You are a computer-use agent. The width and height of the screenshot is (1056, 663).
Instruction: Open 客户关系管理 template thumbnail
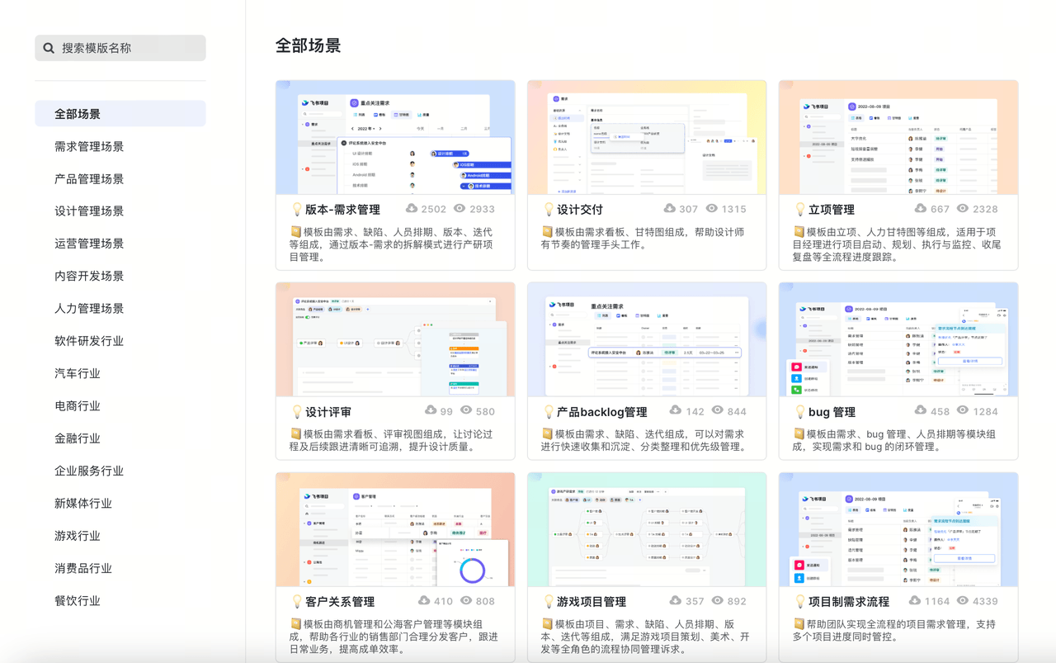point(395,530)
